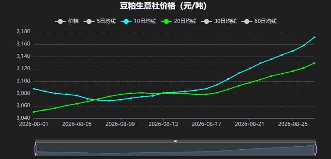
Task: Click the first green data point at 2026-08-01
Action: point(34,112)
